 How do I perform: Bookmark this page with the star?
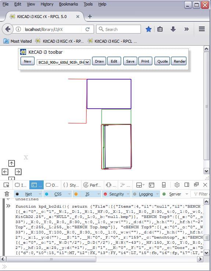point(149,29)
